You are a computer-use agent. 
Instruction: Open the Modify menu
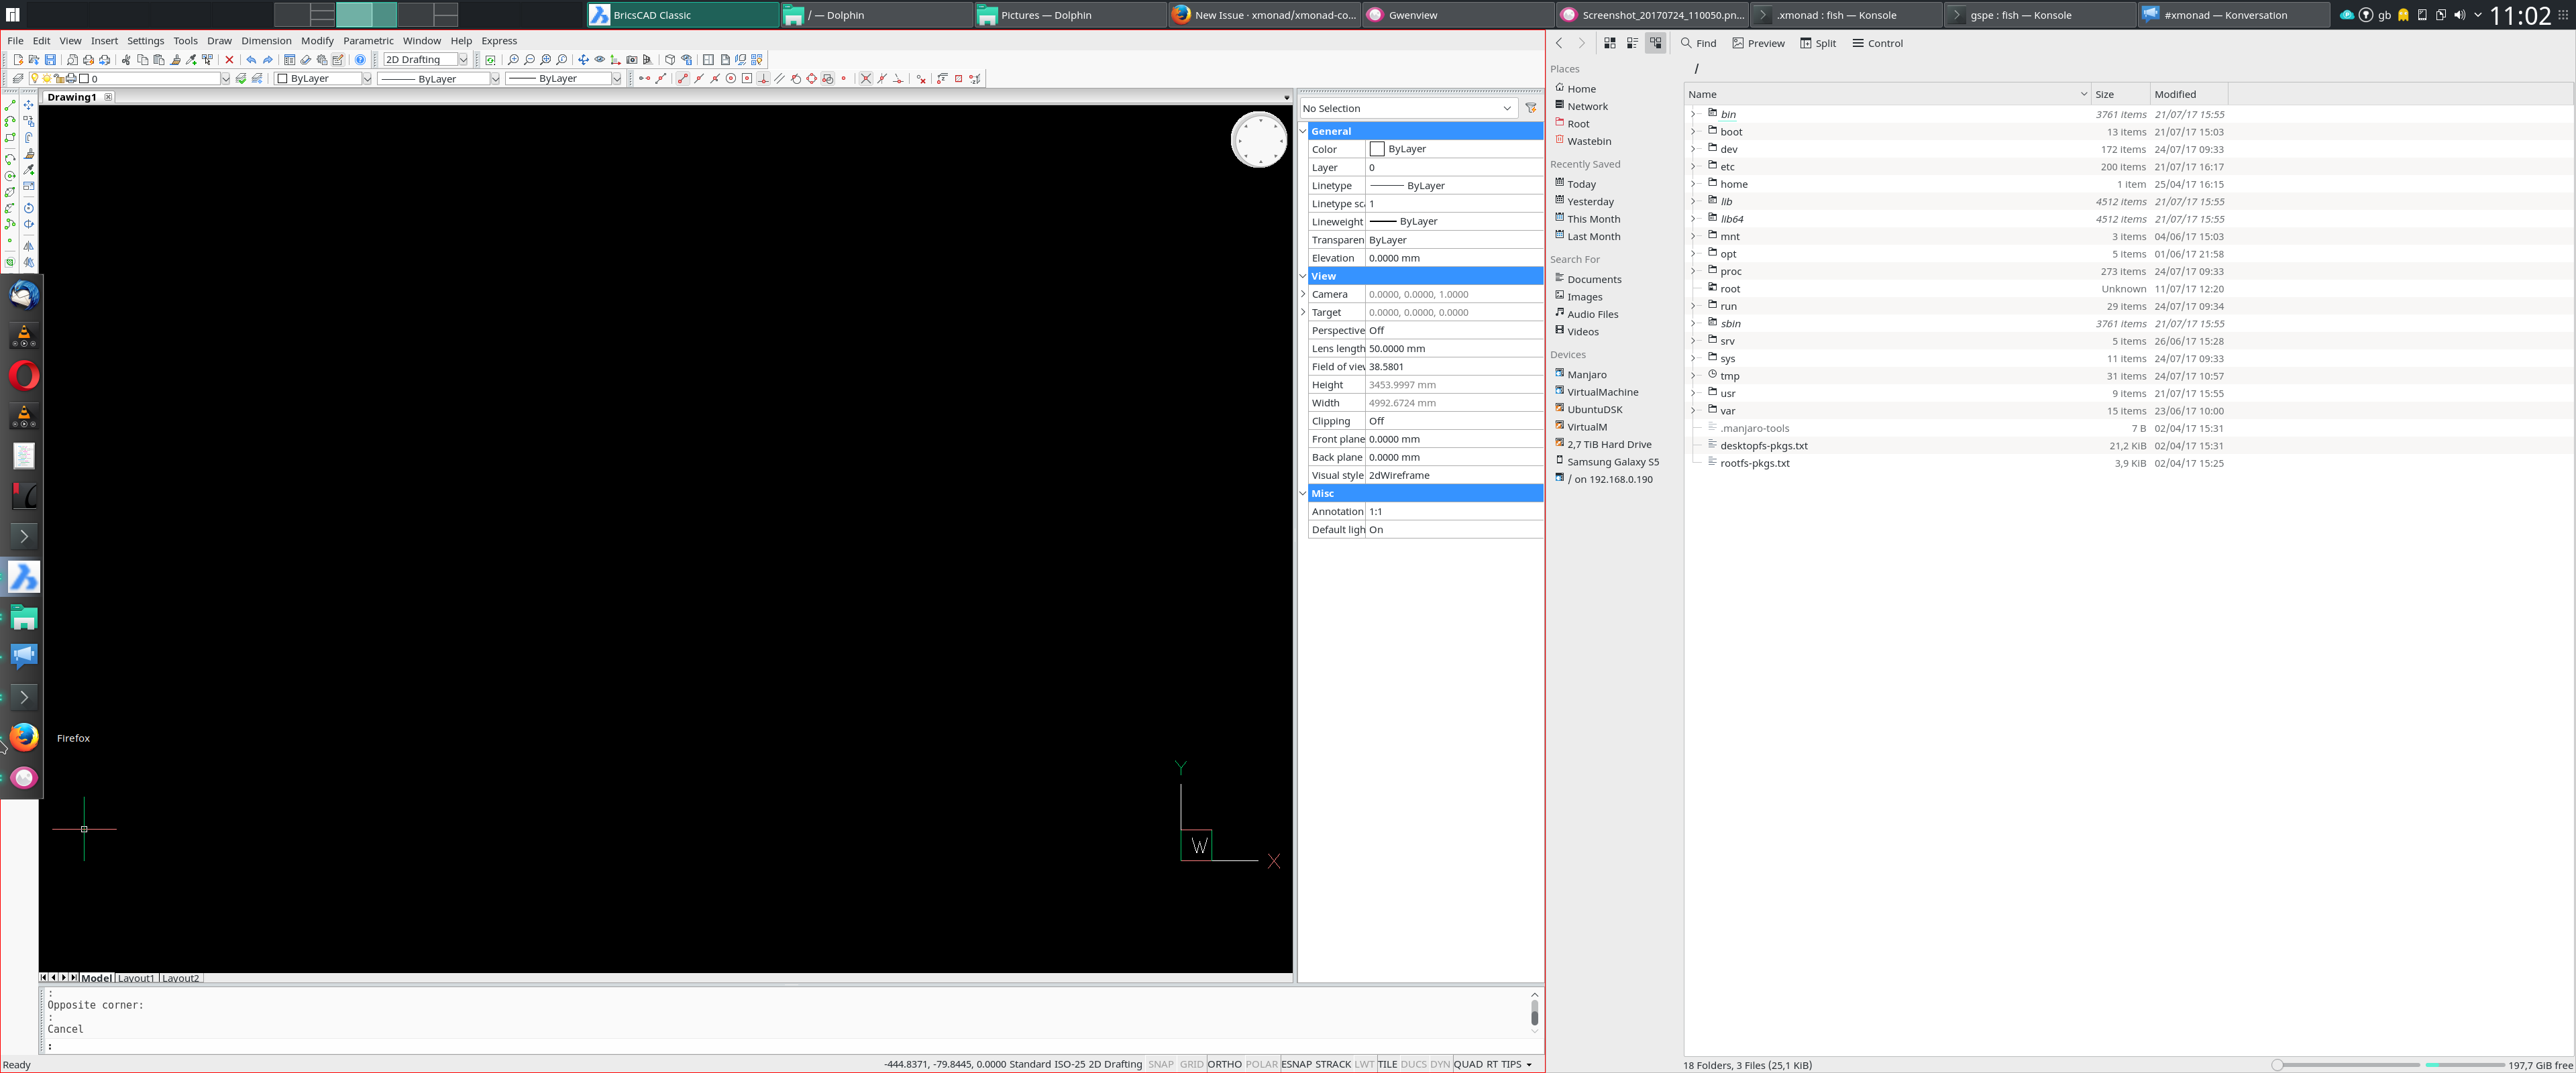coord(317,41)
